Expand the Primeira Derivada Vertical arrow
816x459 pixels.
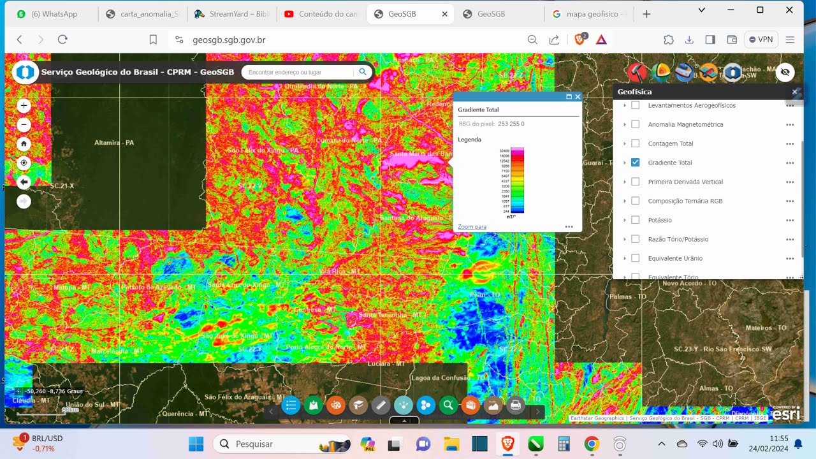point(625,182)
